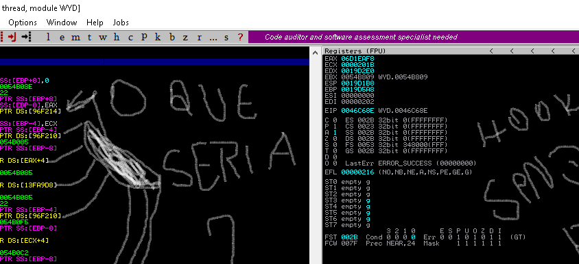This screenshot has width=579, height=264.
Task: Open Call stack using 'k' button
Action: coord(158,37)
